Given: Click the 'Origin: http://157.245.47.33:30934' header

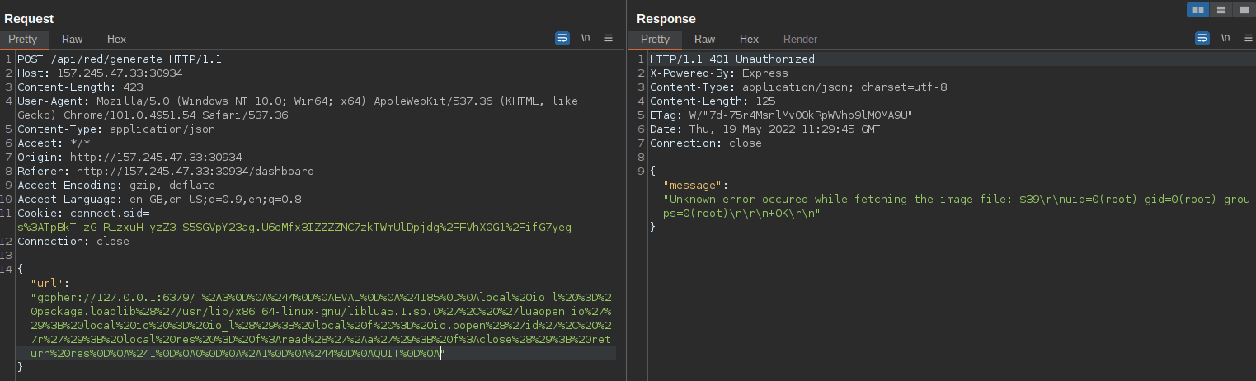Looking at the screenshot, I should pyautogui.click(x=129, y=158).
